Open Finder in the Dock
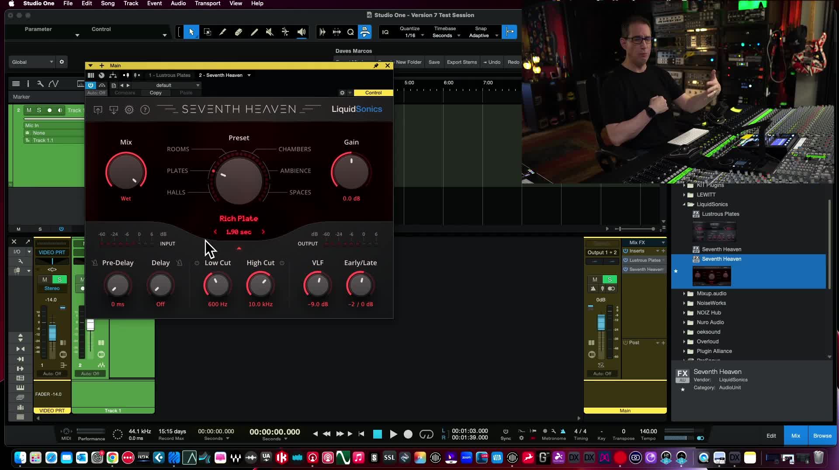This screenshot has height=470, width=839. [x=20, y=458]
